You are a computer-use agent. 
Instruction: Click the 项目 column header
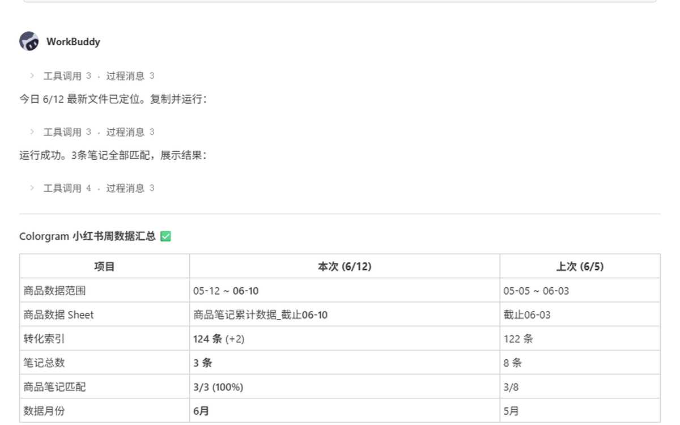[x=104, y=266]
